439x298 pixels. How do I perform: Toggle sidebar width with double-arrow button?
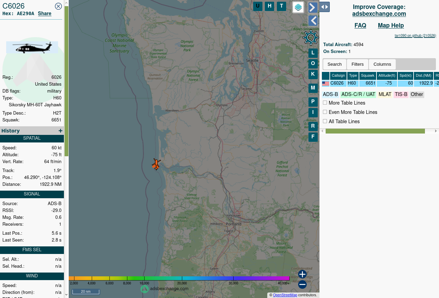(325, 7)
